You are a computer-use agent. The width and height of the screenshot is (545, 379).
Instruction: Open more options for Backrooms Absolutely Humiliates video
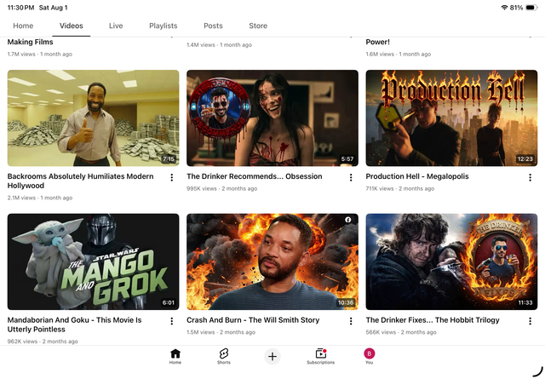(172, 178)
